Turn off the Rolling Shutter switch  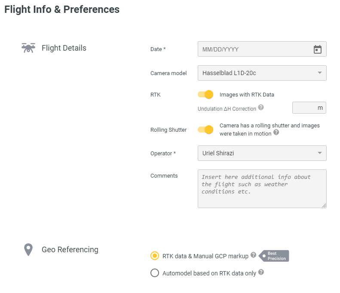pos(205,130)
